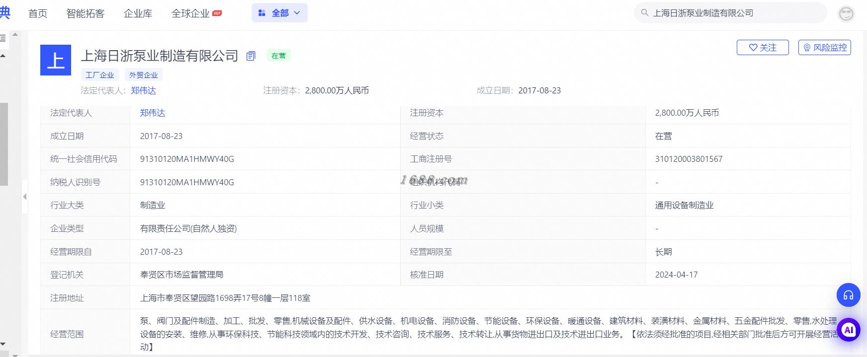Click the 外贸企业 tag
The height and width of the screenshot is (357, 867).
point(144,75)
